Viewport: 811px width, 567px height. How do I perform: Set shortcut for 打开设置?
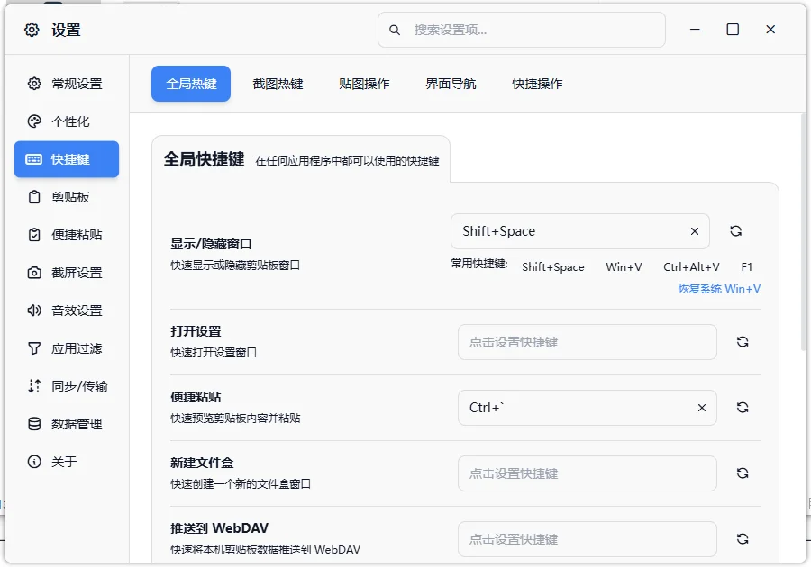point(587,342)
